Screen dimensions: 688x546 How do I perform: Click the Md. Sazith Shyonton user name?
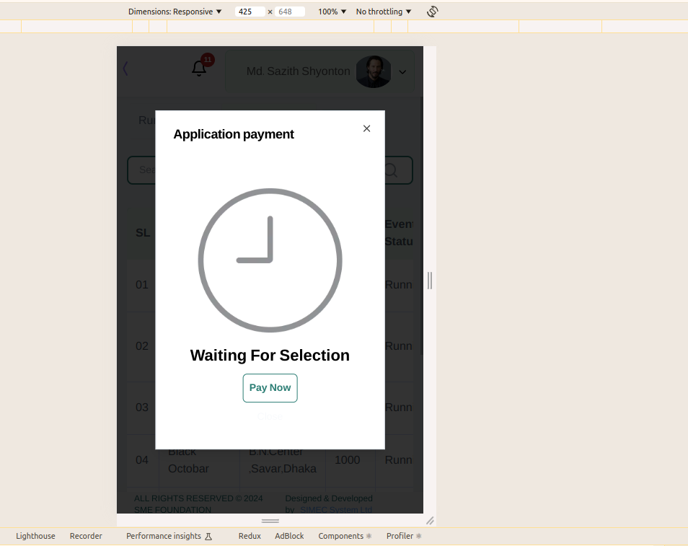point(299,71)
